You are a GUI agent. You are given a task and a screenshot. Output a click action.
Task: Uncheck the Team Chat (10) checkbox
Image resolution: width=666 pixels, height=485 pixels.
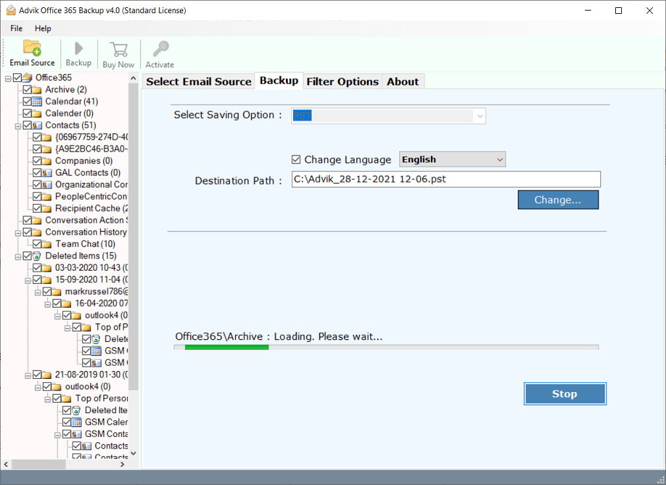(x=37, y=244)
